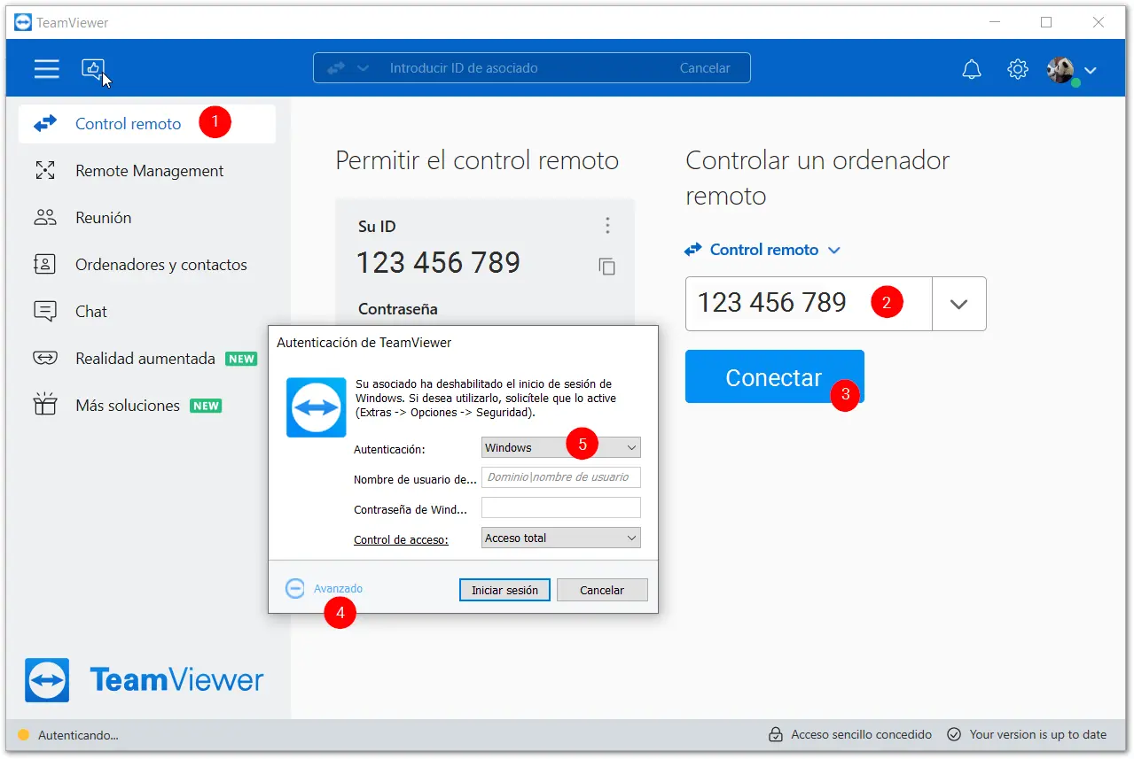
Task: Click the chat bubble icon
Action: click(44, 312)
